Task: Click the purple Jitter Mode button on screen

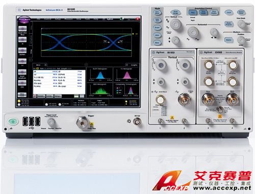Action: (x=24, y=19)
